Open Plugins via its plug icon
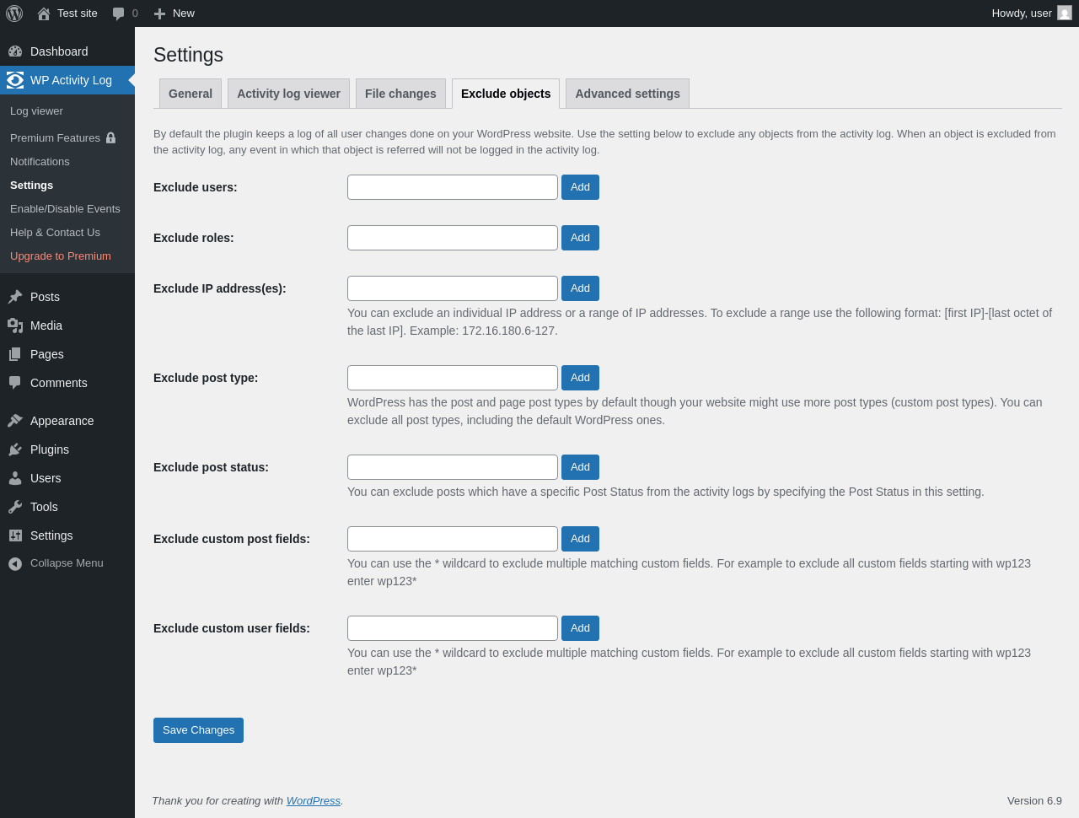Image resolution: width=1079 pixels, height=818 pixels. (x=15, y=449)
